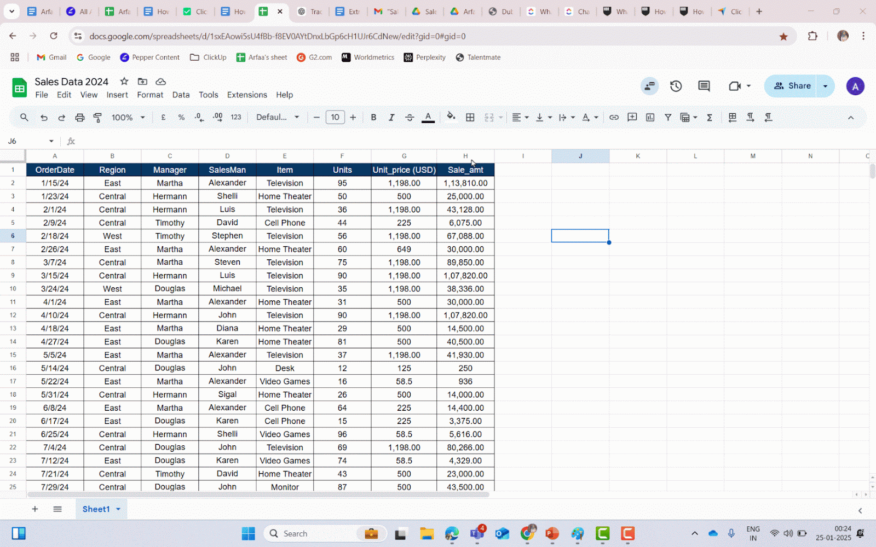
Task: Click the Windows Start button
Action: [x=249, y=533]
